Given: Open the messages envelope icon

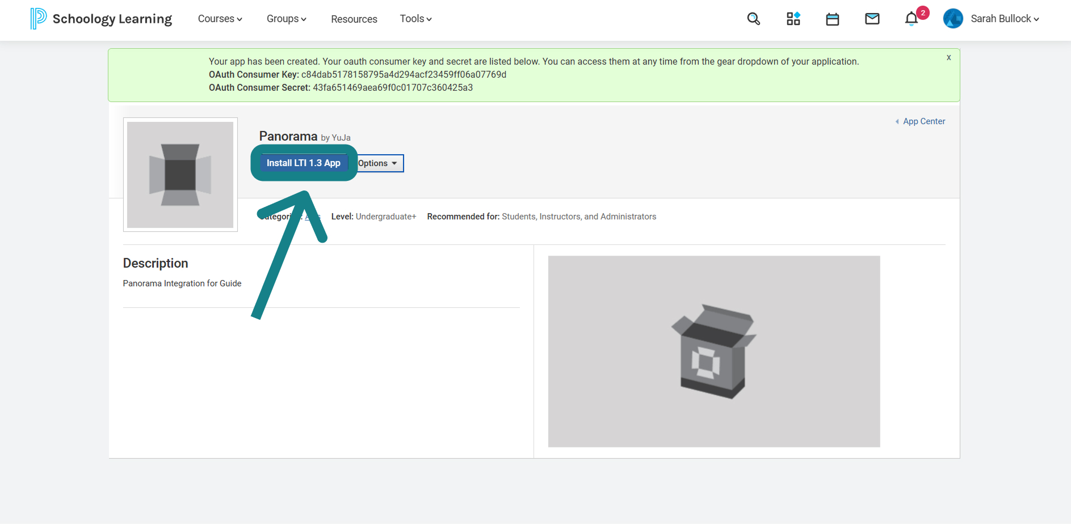Looking at the screenshot, I should pos(872,19).
